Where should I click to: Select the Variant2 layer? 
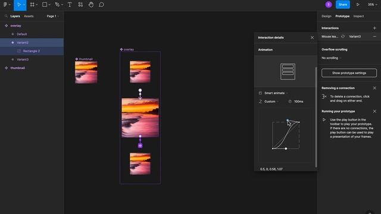(x=32, y=43)
